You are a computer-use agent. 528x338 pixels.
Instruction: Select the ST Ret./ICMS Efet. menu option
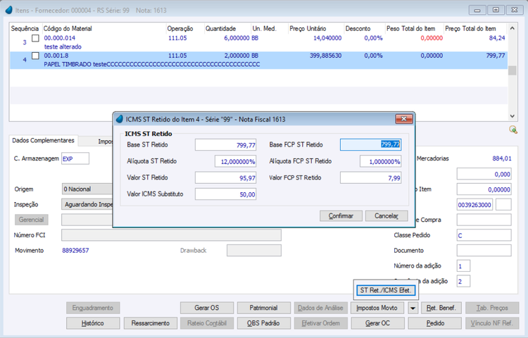click(x=386, y=290)
